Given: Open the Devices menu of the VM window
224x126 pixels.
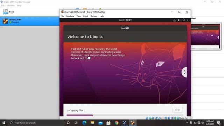Looking at the screenshot, I should (94, 16).
